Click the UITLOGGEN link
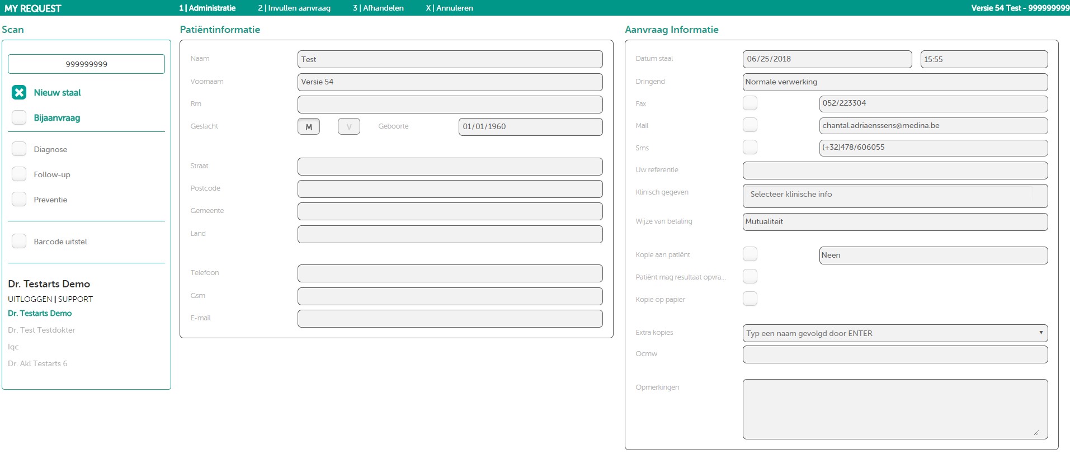 30,299
